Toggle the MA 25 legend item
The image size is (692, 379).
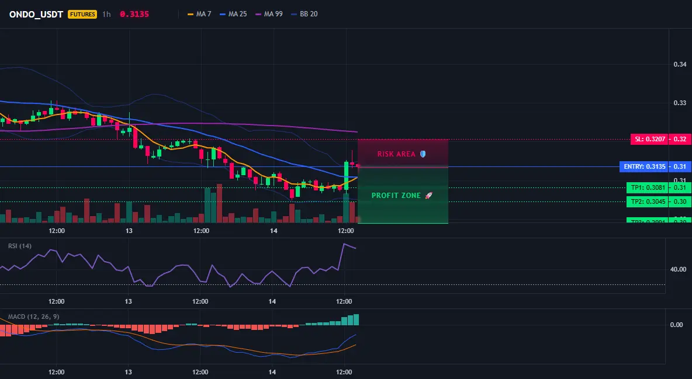pyautogui.click(x=233, y=14)
